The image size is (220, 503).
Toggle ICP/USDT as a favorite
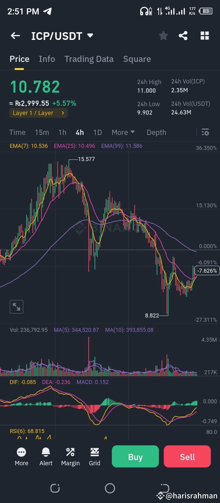163,36
